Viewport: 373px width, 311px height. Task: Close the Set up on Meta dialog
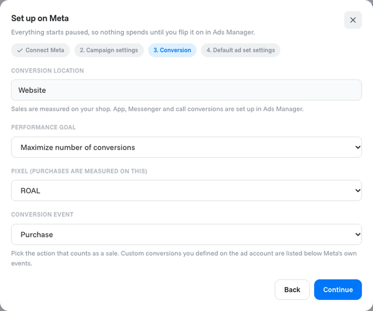(353, 20)
